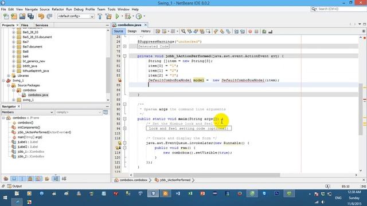Switch to Design view
The height and width of the screenshot is (206, 367).
pos(132,31)
